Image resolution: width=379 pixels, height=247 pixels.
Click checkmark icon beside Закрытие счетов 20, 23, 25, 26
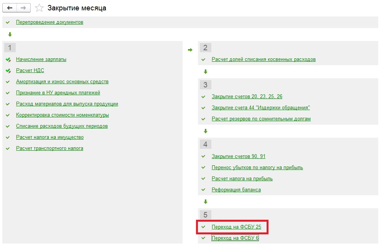203,97
